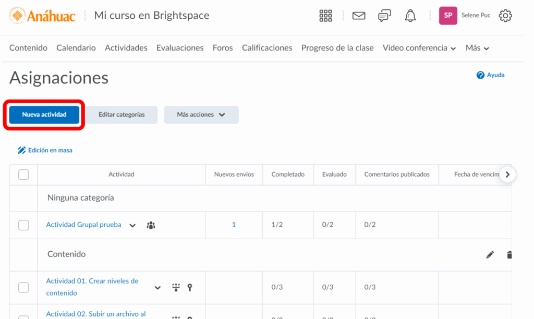
Task: Open the chevron menu for Actividad Grupal prueba
Action: [x=132, y=226]
